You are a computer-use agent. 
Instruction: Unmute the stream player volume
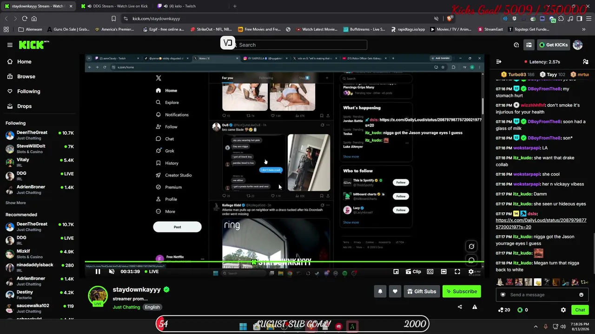112,271
